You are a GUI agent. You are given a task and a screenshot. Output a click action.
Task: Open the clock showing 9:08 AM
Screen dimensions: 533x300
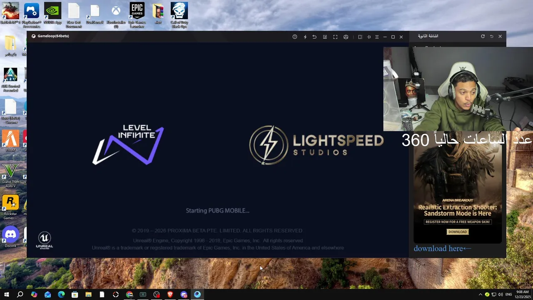(522, 294)
